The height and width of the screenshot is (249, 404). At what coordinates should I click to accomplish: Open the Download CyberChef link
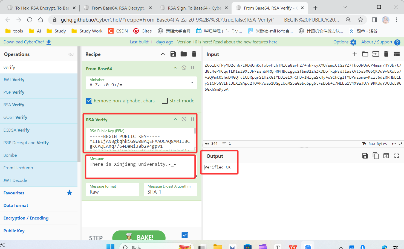pos(27,42)
